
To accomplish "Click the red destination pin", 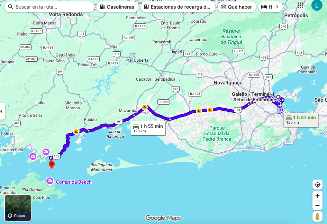I will click(x=52, y=165).
